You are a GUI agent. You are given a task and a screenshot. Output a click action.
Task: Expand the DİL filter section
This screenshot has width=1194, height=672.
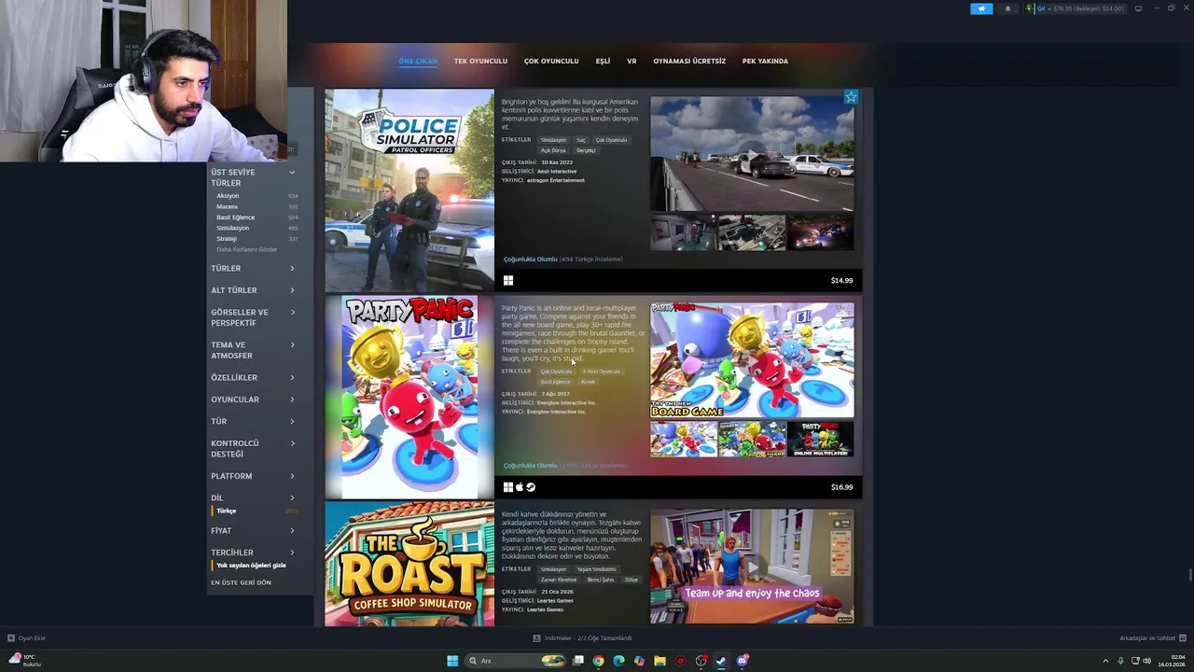click(253, 497)
